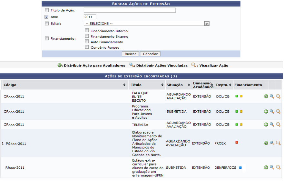Click green distribute icon in TELEVISA row
Image resolution: width=284 pixels, height=181 pixels.
coord(266,124)
